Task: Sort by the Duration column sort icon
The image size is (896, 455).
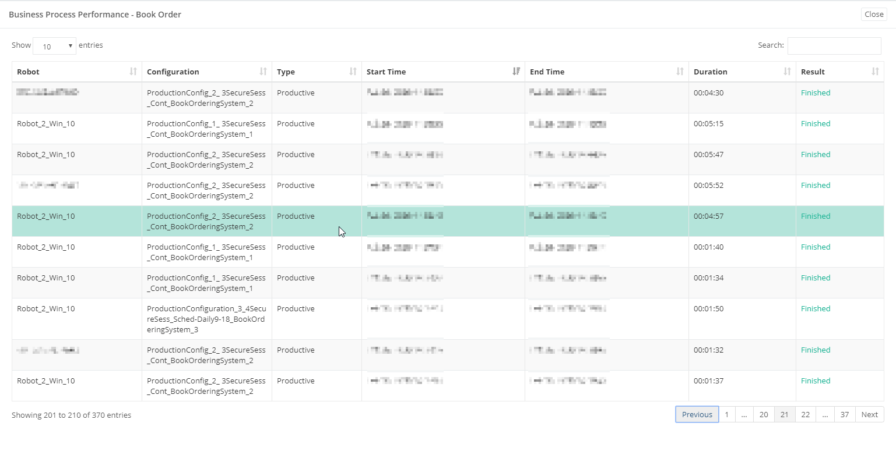Action: click(787, 72)
